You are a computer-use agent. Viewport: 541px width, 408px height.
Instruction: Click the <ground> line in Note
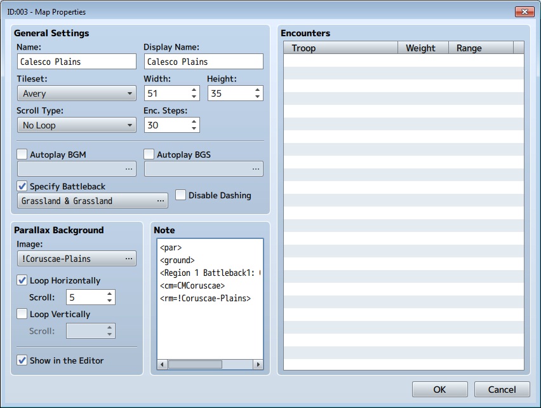coord(177,261)
